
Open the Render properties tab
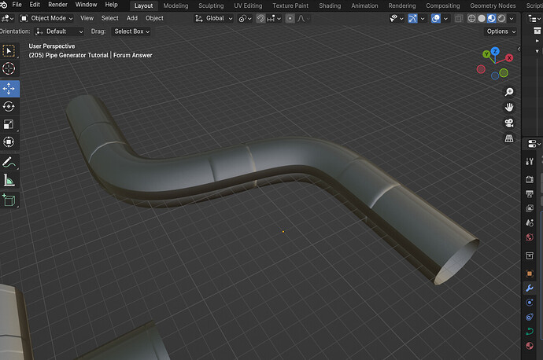tap(530, 179)
